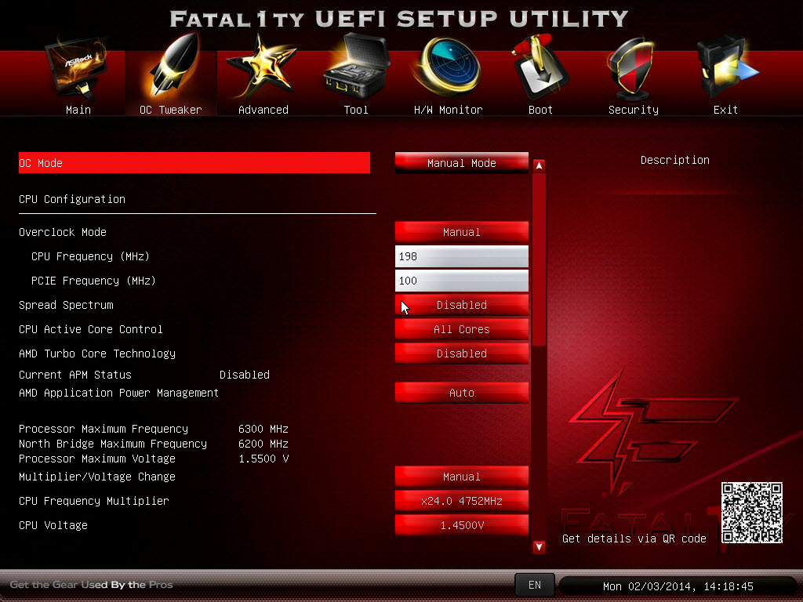Screen dimensions: 803x602
Task: Click the PCIE Frequency input field
Action: [461, 281]
